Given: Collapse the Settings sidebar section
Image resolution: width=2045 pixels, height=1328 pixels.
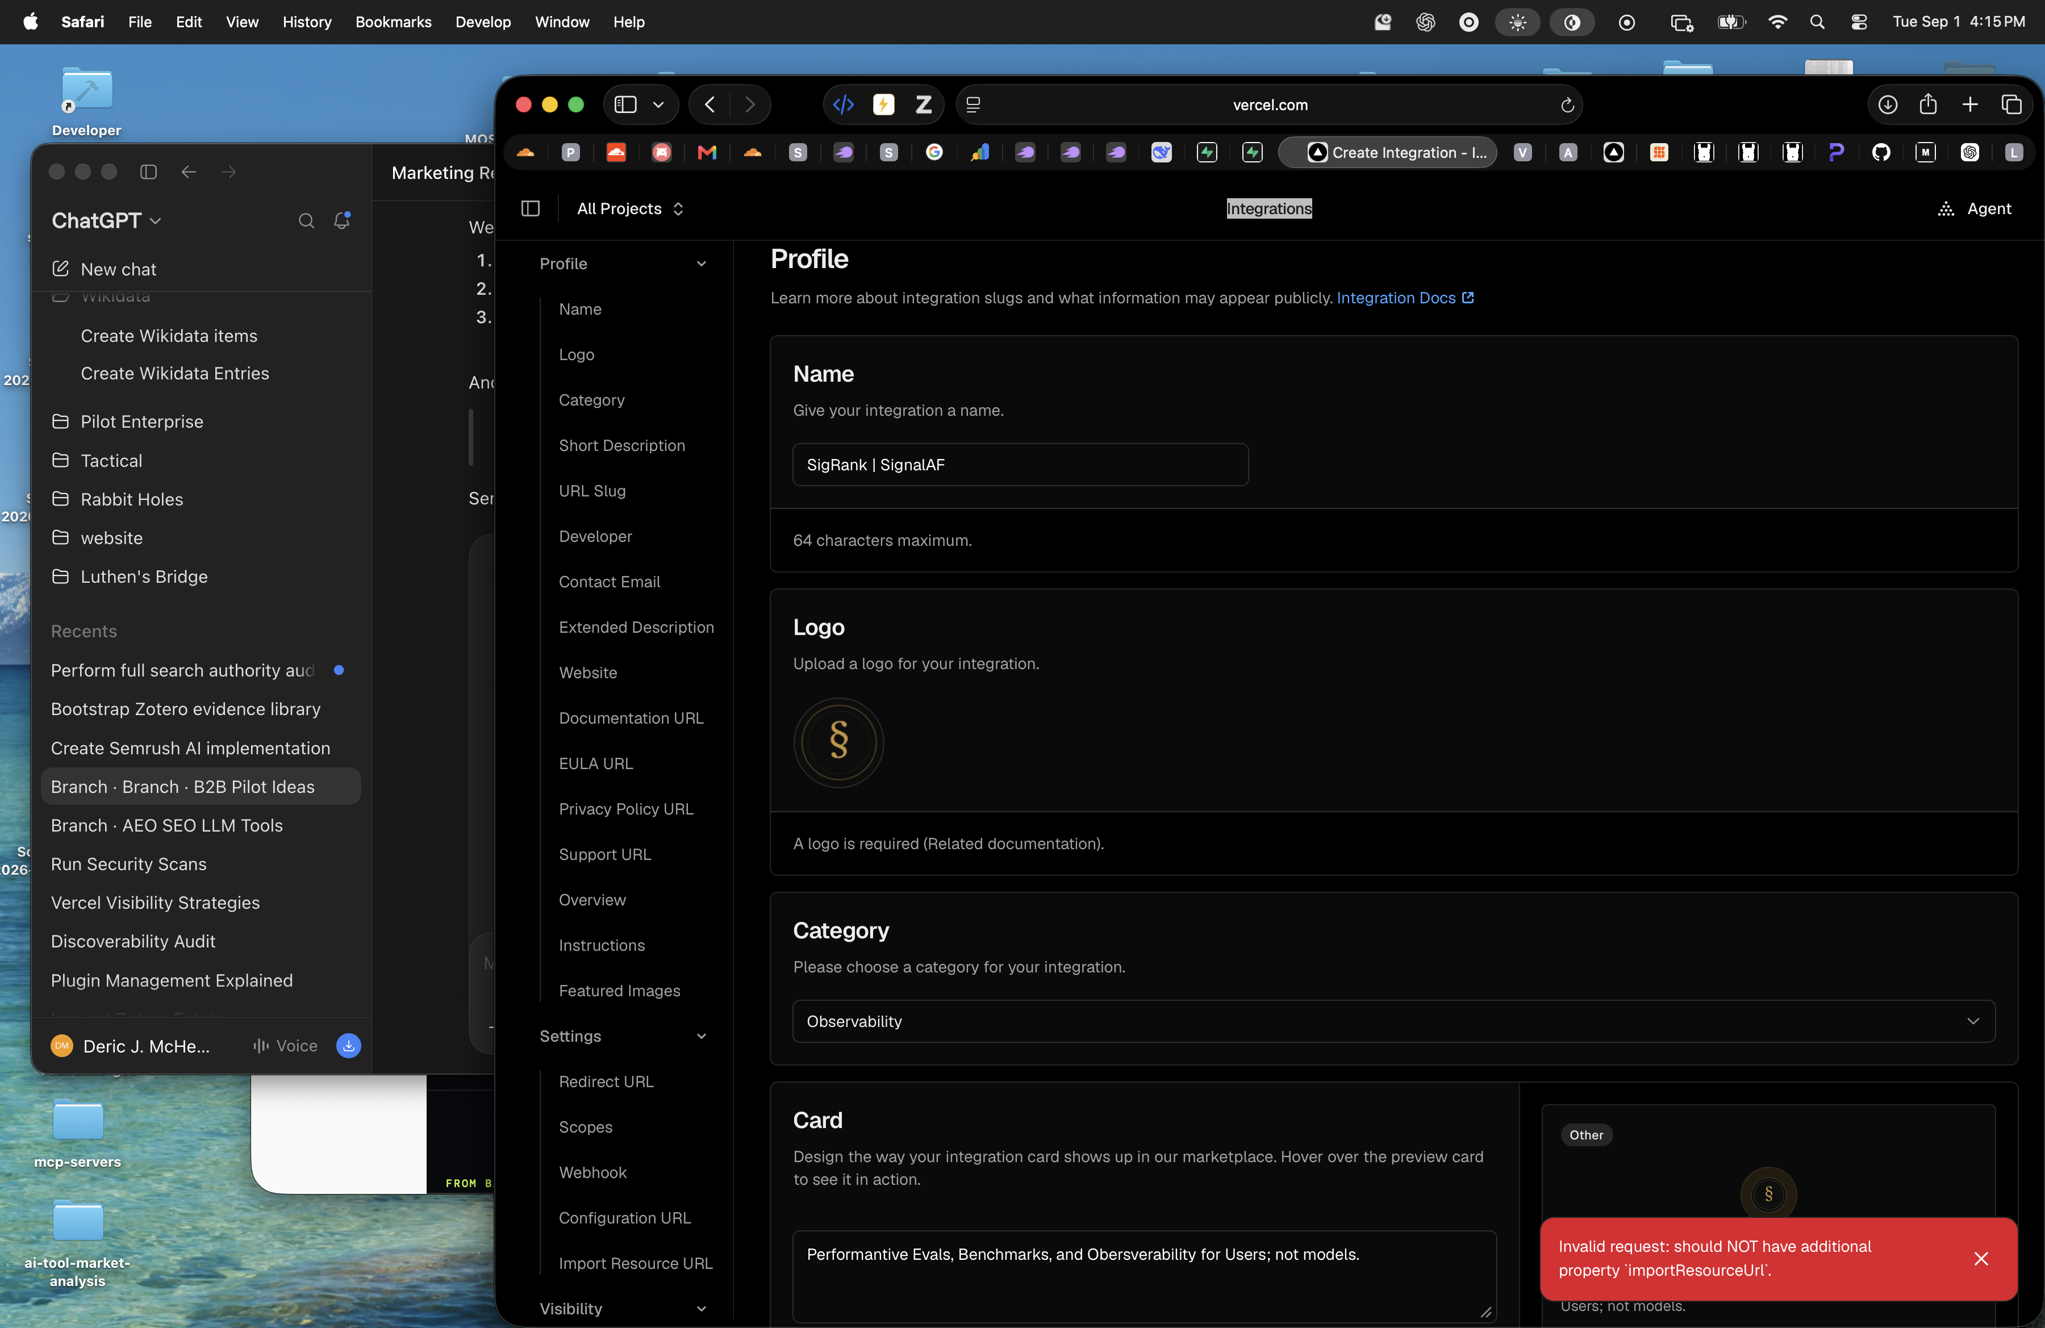Looking at the screenshot, I should coord(701,1036).
